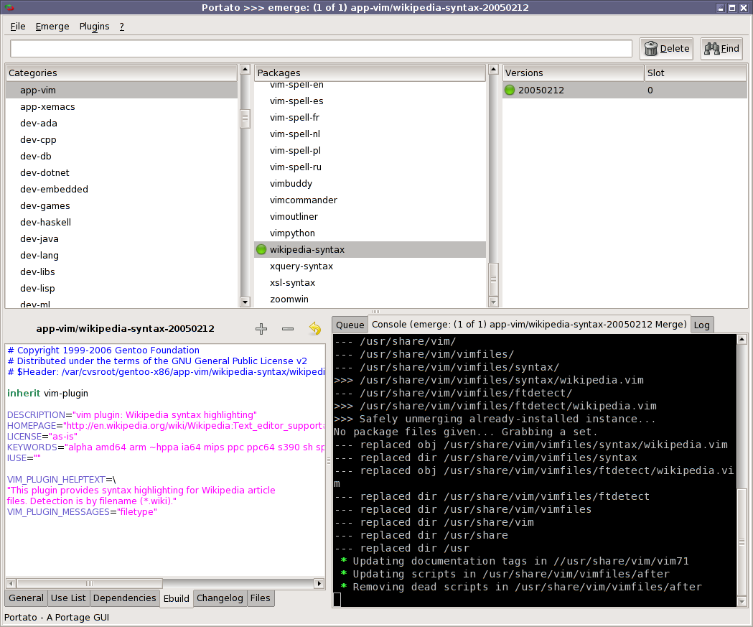Select the dev-lang category

(x=121, y=255)
